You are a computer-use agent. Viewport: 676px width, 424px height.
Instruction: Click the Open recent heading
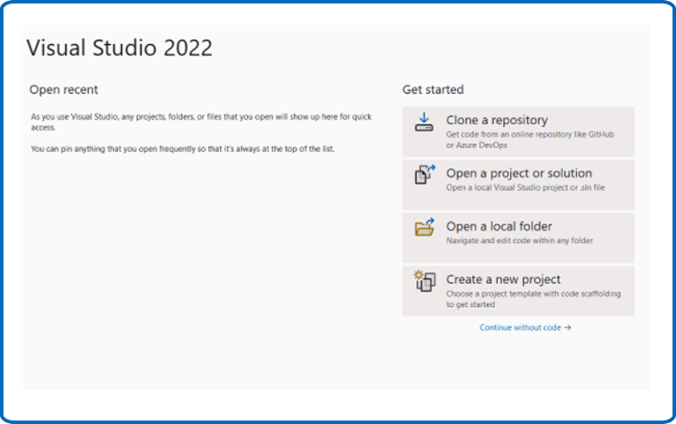[64, 90]
